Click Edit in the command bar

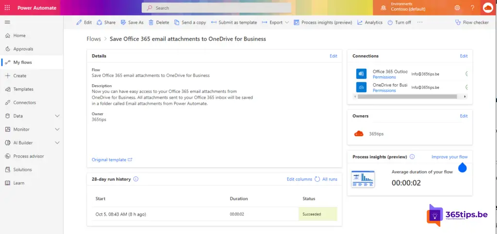(84, 22)
